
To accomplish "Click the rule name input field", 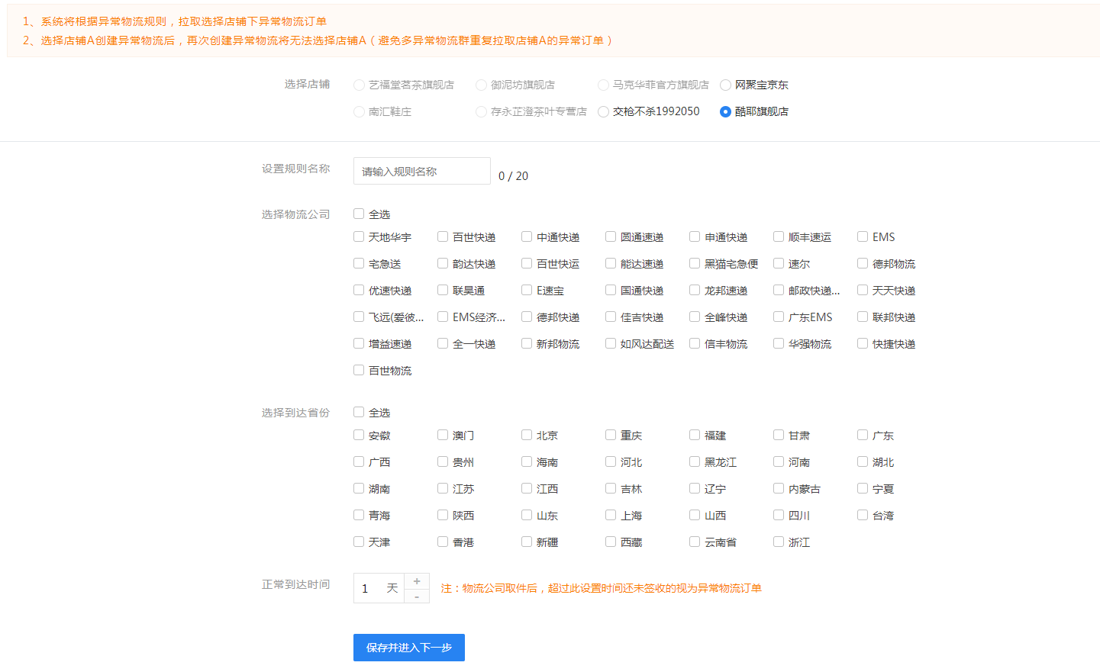I will [x=421, y=171].
